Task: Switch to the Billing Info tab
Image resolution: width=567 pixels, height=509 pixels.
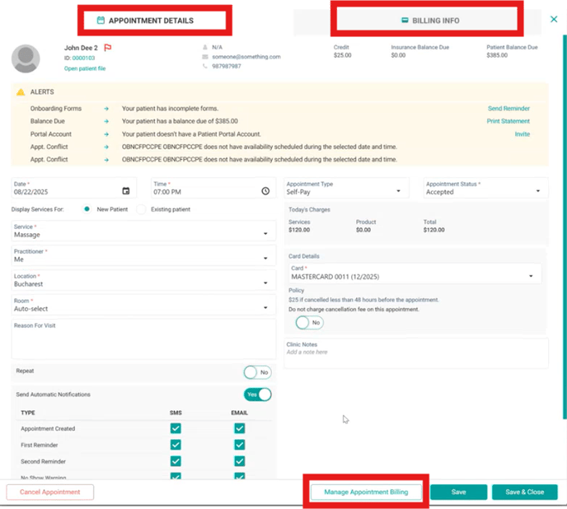Action: (x=429, y=21)
